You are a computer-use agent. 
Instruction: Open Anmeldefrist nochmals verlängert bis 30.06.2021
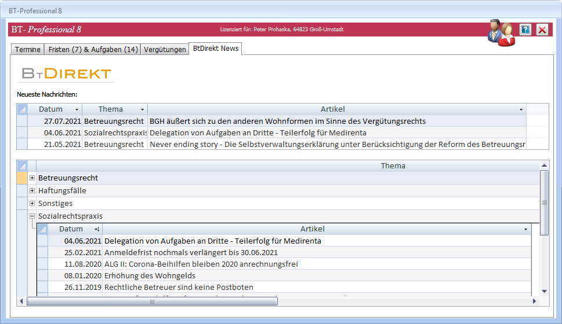pos(191,252)
